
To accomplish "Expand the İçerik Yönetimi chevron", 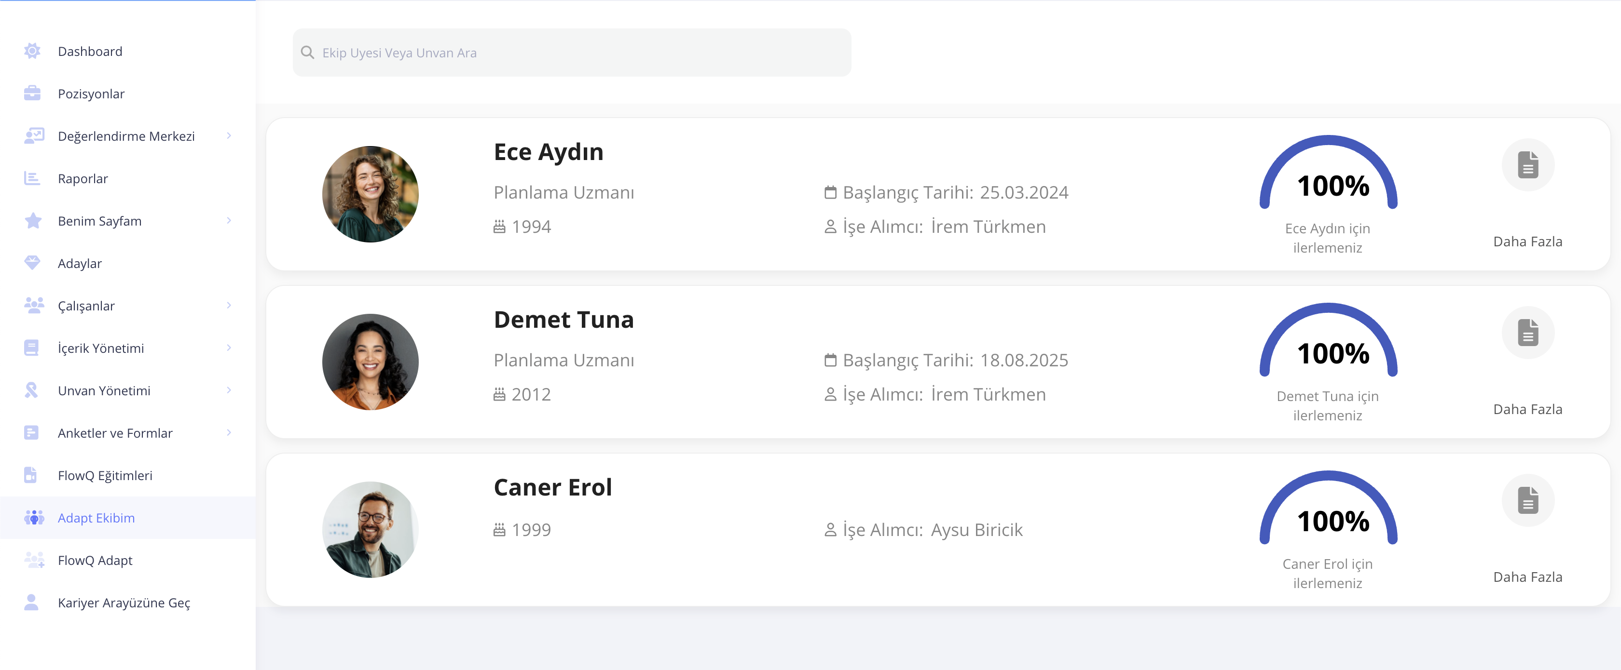I will (x=229, y=348).
